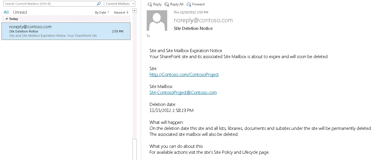Open the By Date sort dropdown
This screenshot has height=160, width=376.
click(102, 13)
